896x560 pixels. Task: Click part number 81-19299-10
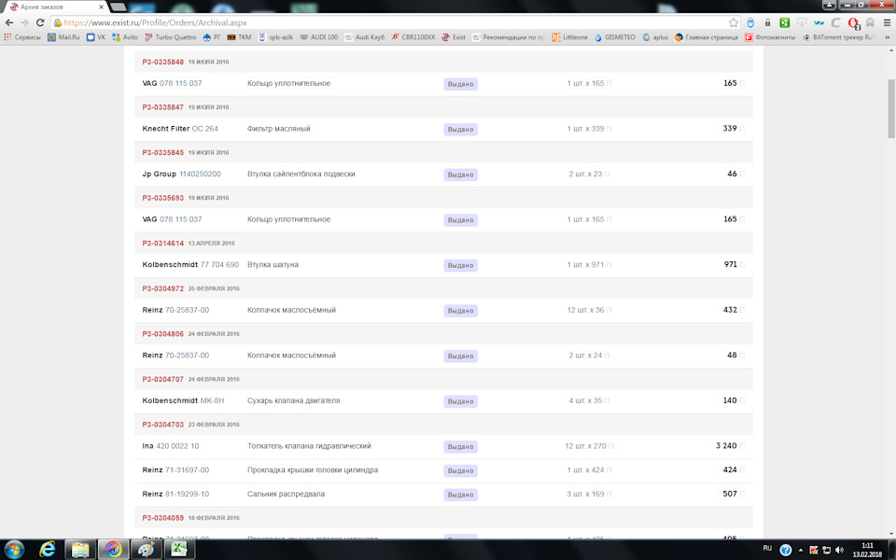pyautogui.click(x=187, y=494)
